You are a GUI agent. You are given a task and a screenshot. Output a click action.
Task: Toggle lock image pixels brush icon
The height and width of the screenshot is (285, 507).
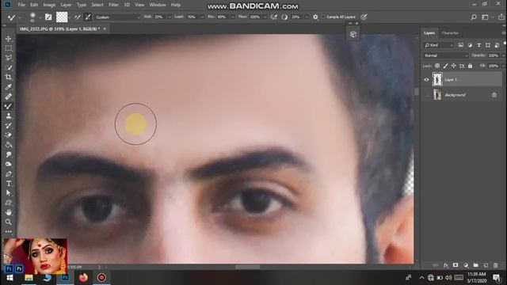445,66
